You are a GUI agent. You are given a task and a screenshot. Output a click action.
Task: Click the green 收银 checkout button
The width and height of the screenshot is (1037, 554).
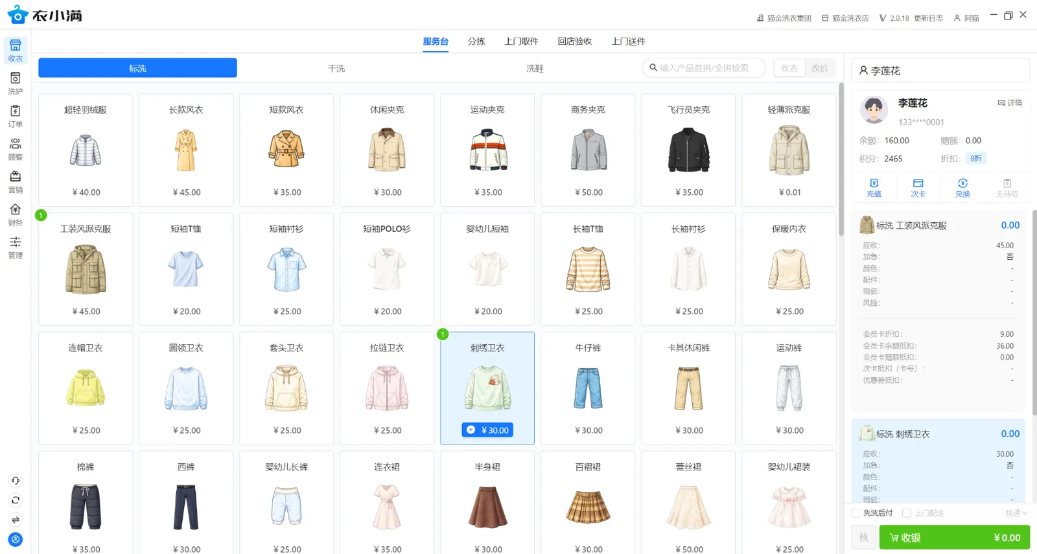click(954, 538)
